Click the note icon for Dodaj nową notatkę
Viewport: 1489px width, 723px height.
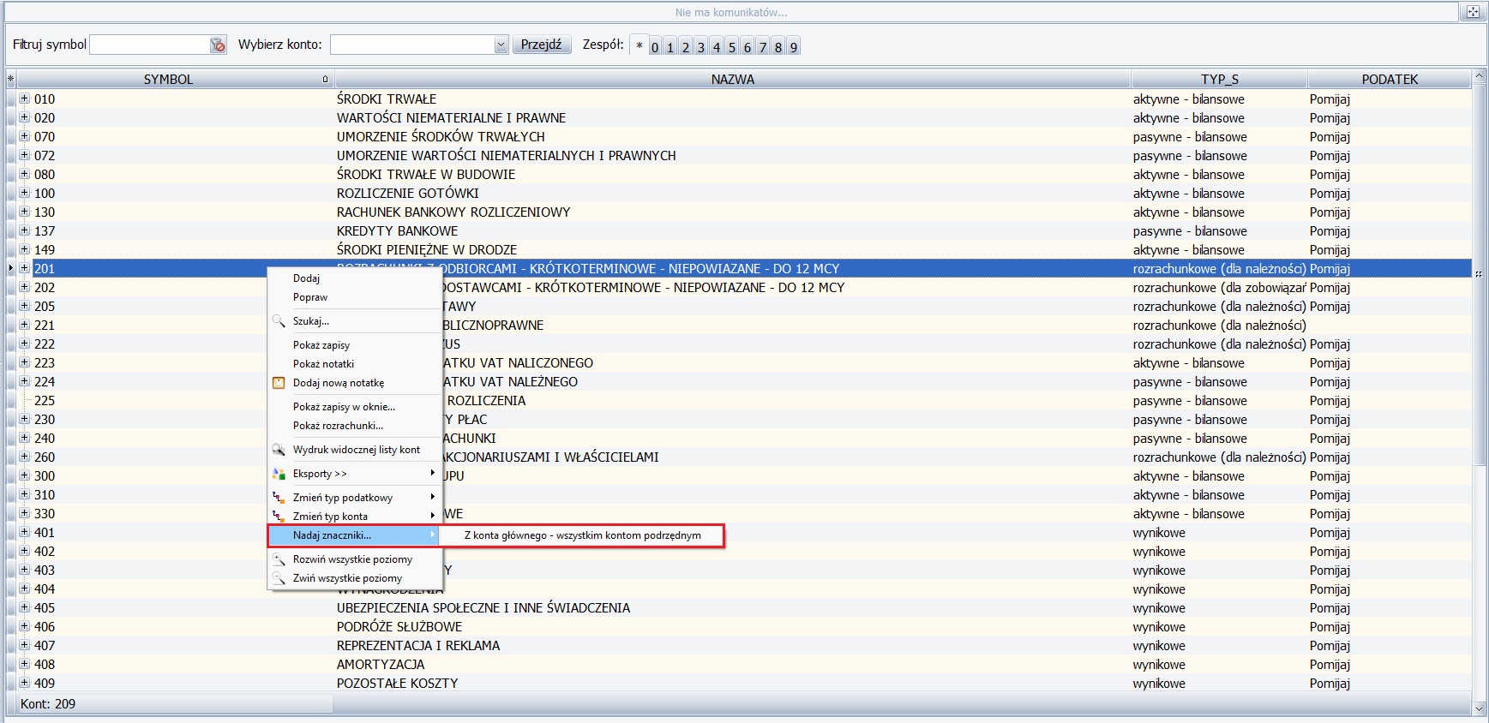[279, 383]
